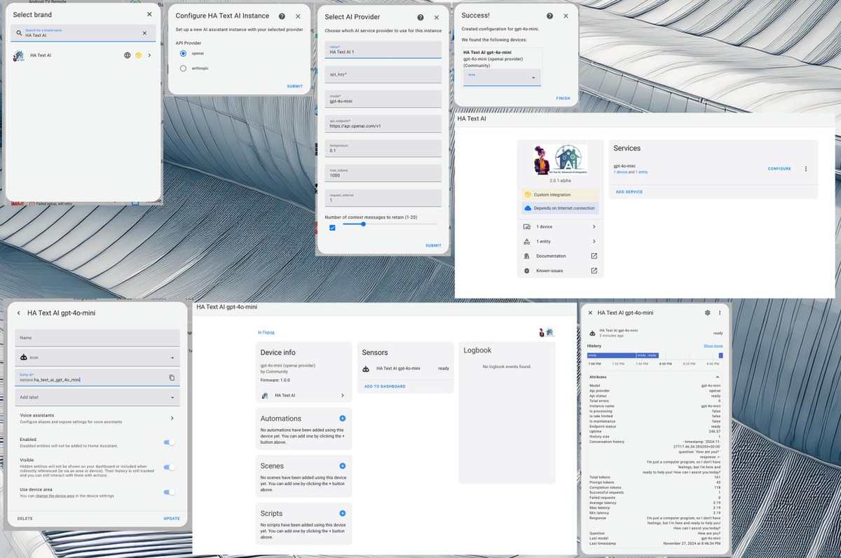
Task: Click CONFIGURE for gpt-4o-mini service
Action: 779,169
